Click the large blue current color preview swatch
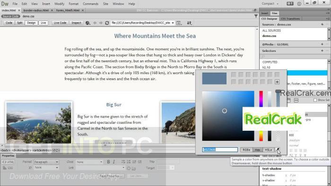Viewport: 331px width, 186px height. (x=214, y=78)
